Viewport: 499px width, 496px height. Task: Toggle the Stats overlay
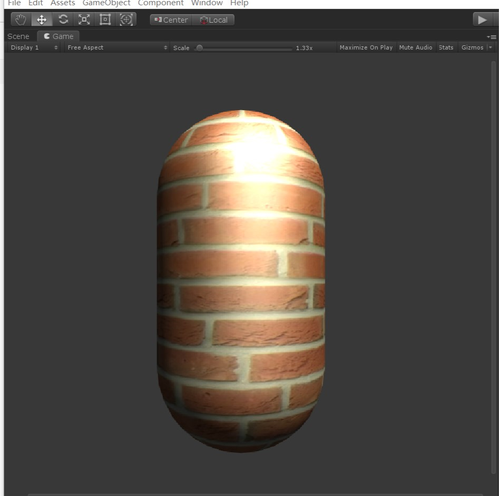click(446, 47)
